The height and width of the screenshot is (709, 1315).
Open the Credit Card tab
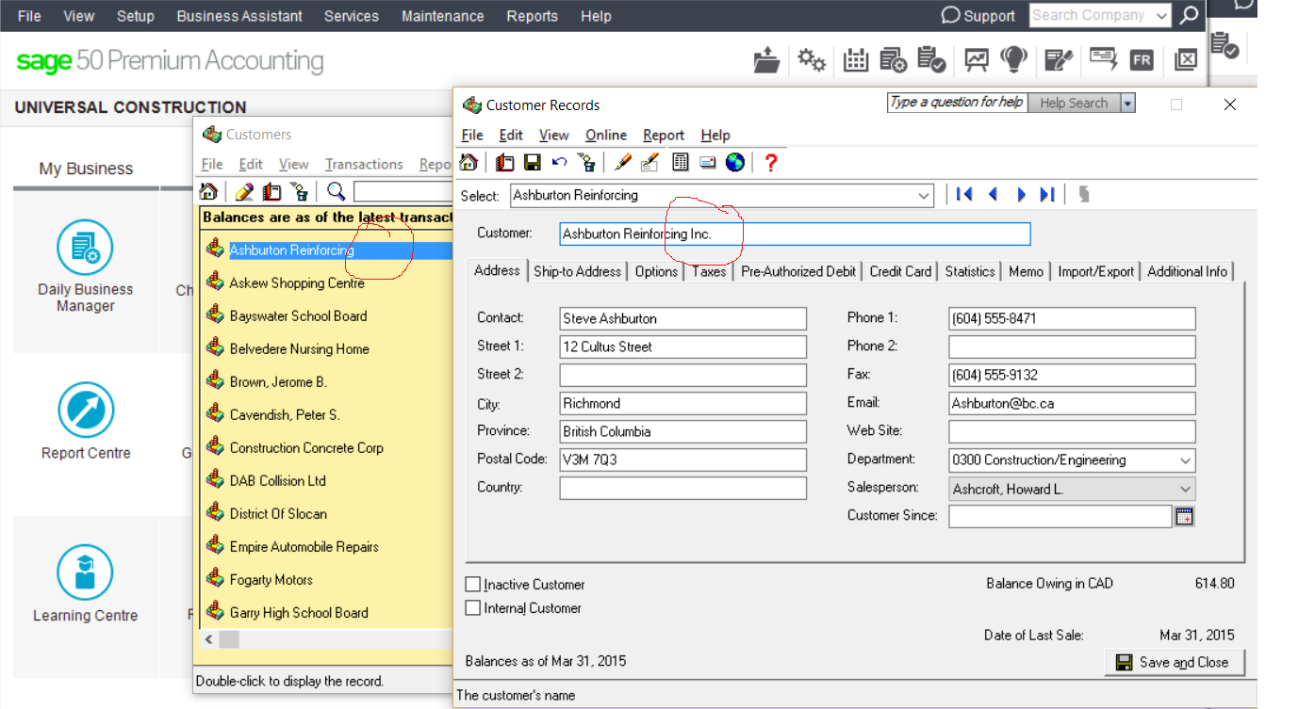(900, 271)
